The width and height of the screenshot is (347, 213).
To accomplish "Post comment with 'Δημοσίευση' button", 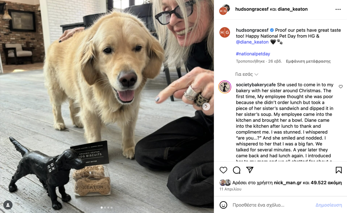I will click(x=329, y=205).
